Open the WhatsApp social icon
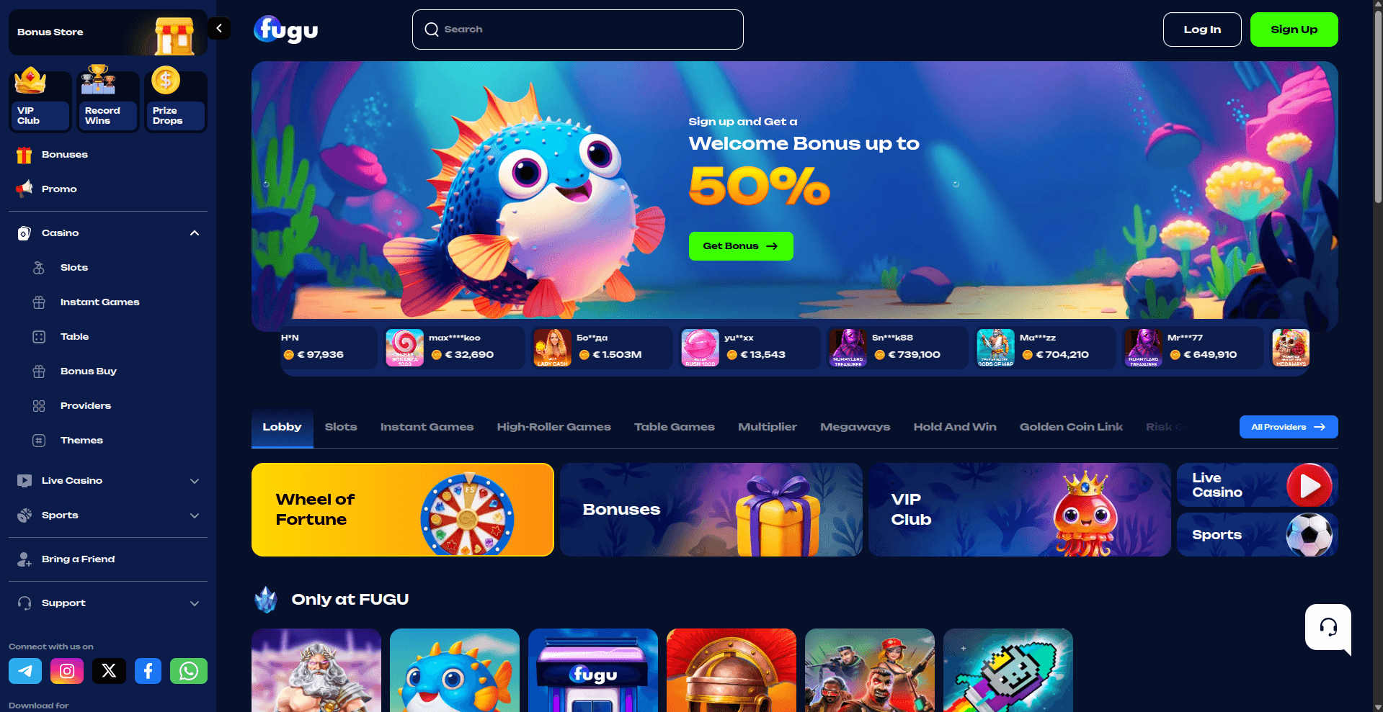Screen dimensions: 1383x712 click(x=189, y=671)
